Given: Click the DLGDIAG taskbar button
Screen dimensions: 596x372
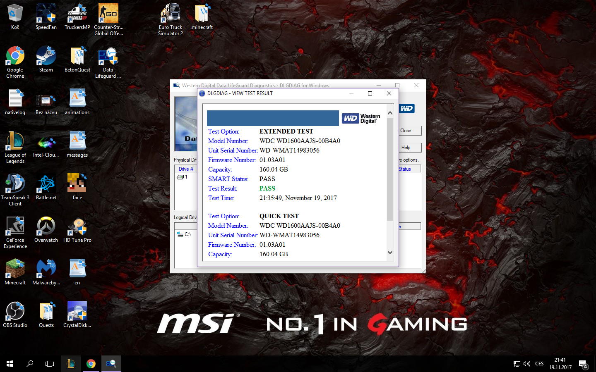Looking at the screenshot, I should [111, 364].
